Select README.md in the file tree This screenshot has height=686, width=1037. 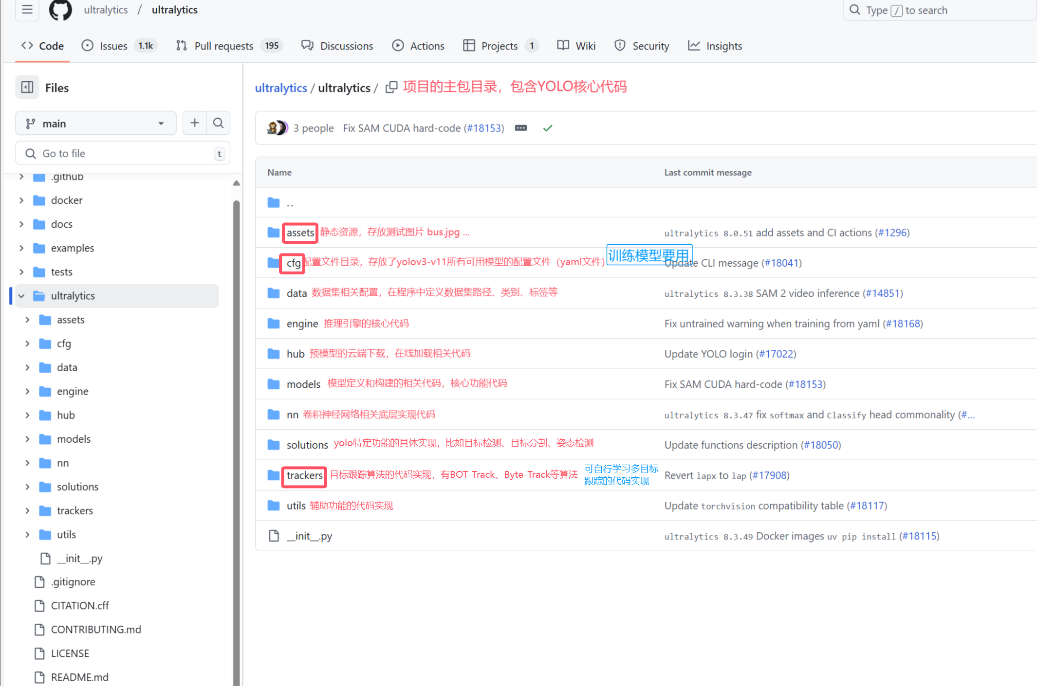80,677
